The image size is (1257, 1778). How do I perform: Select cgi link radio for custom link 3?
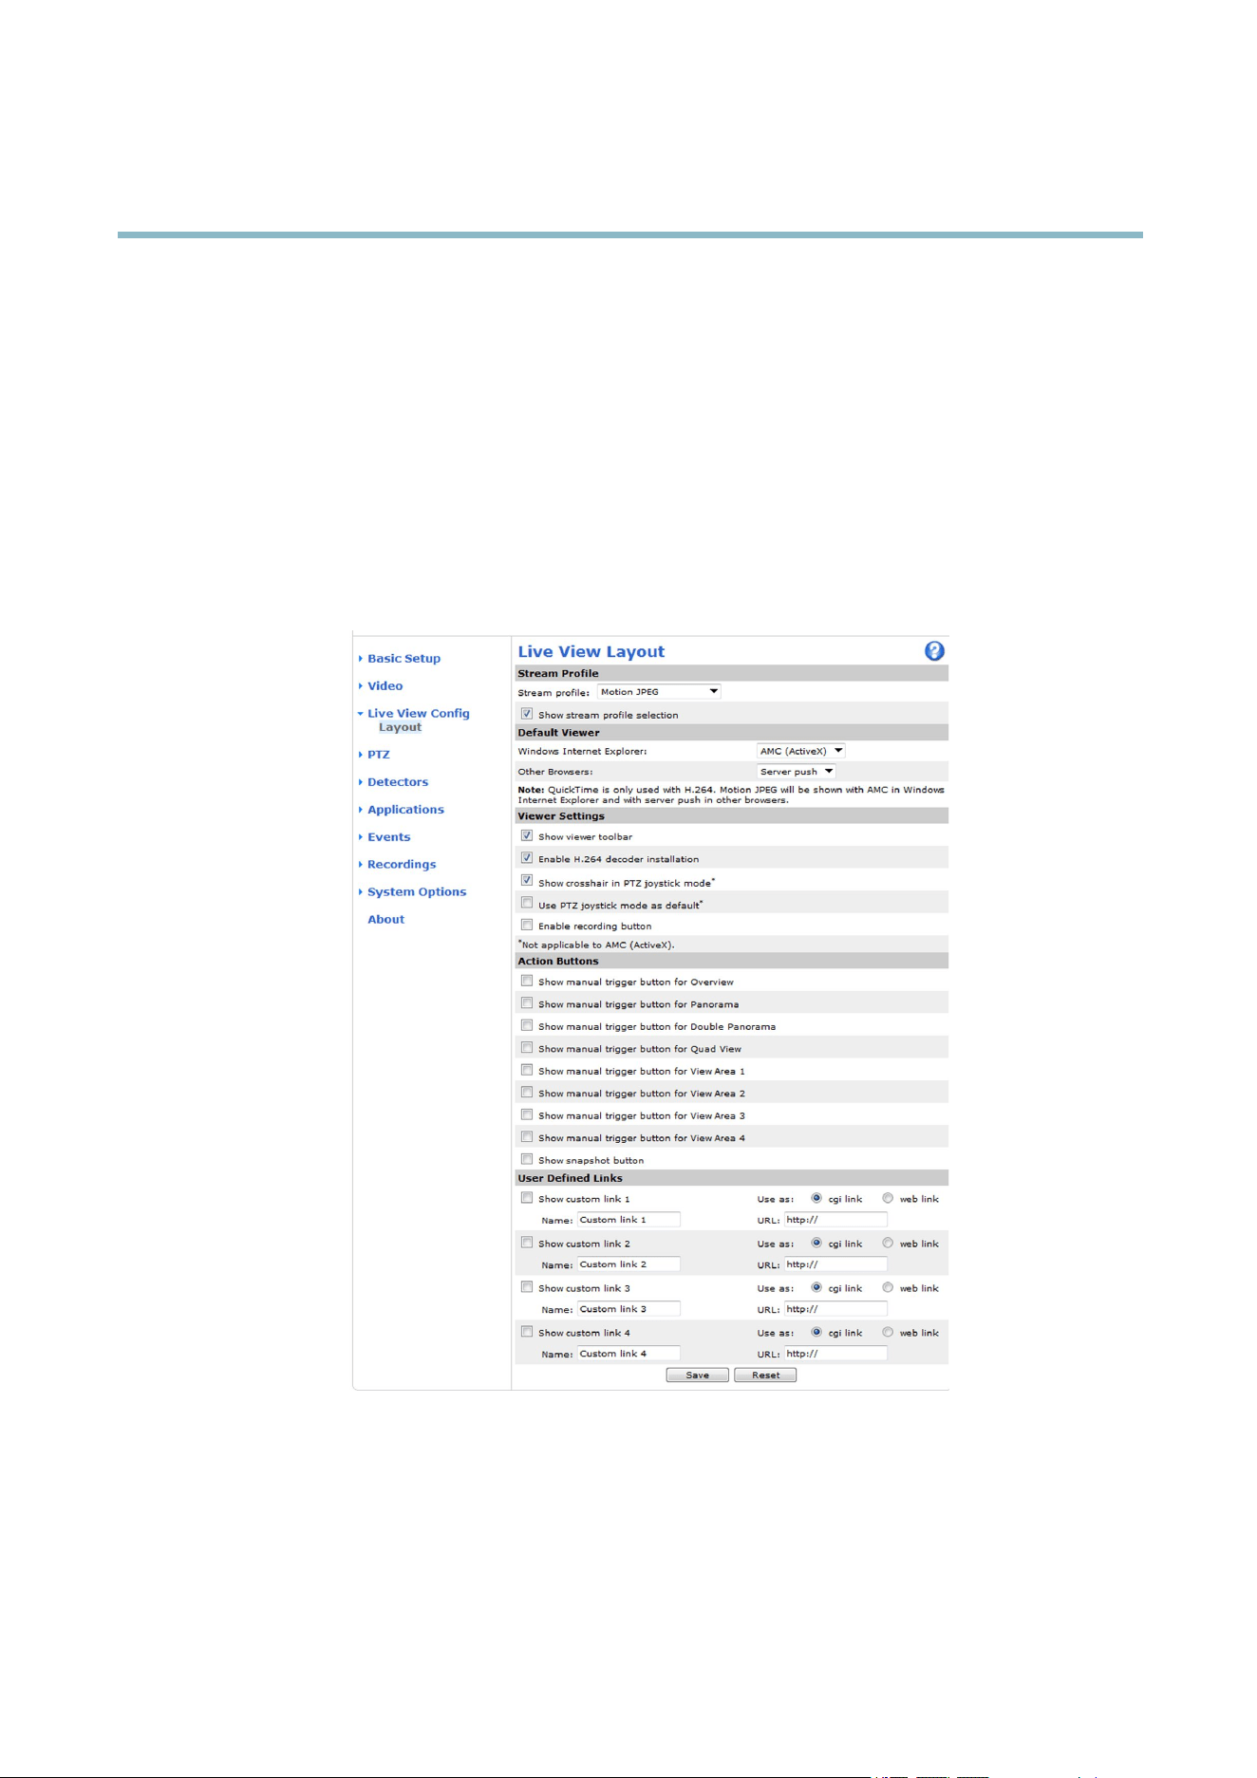816,1287
